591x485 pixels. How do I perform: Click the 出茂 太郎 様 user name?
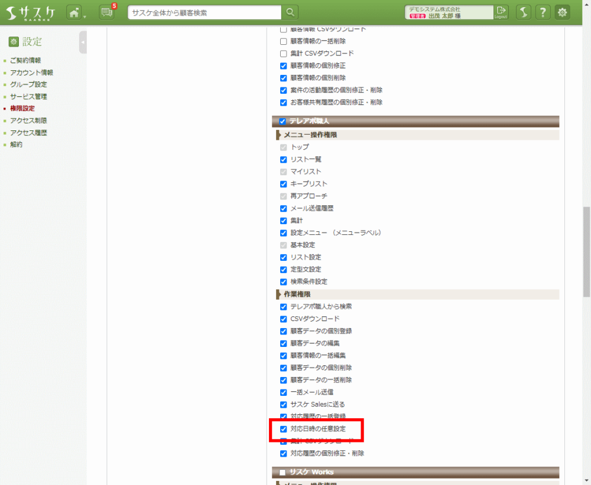444,16
